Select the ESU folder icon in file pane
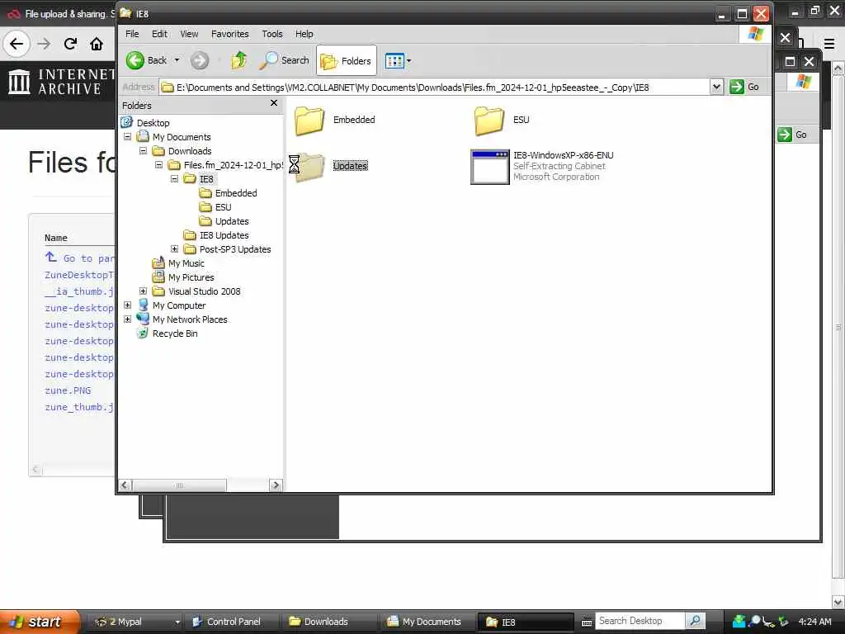845x634 pixels. click(489, 121)
